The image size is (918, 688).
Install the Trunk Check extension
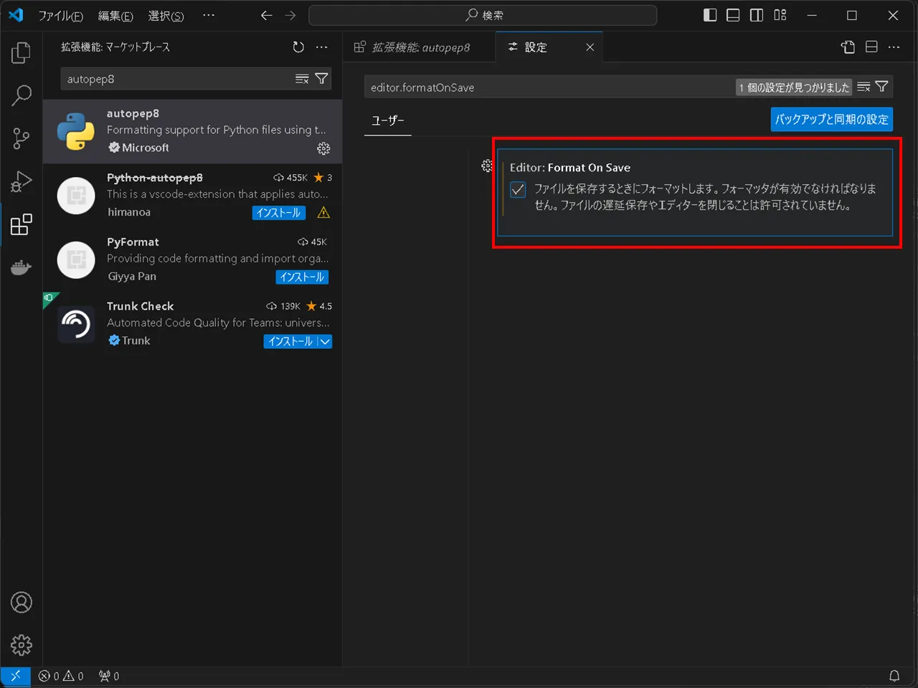(x=290, y=342)
